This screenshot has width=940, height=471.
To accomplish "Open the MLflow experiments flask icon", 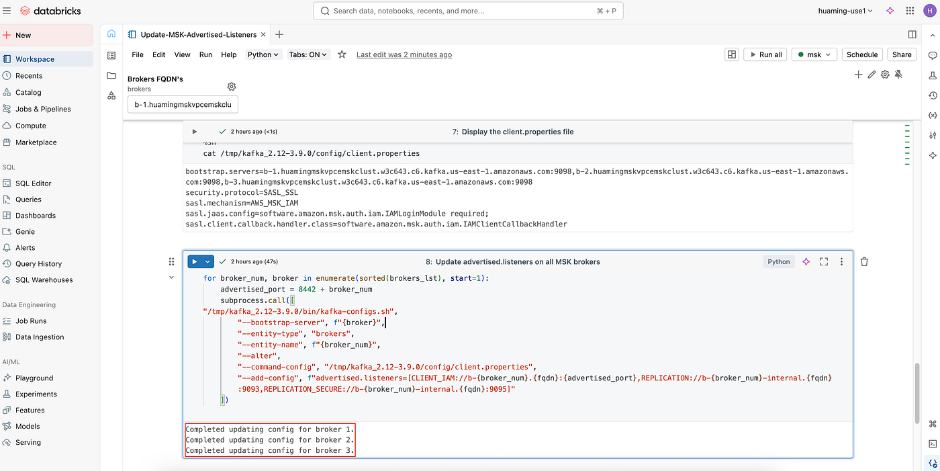I will click(x=933, y=75).
